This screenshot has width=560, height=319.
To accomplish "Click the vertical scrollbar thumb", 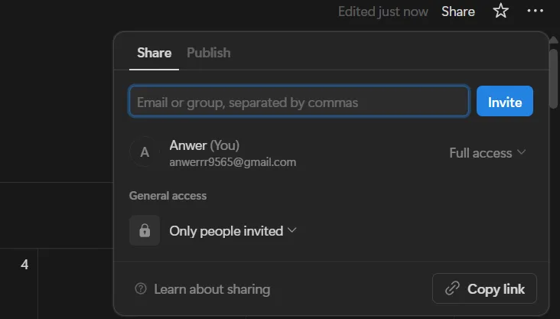I will pyautogui.click(x=553, y=79).
